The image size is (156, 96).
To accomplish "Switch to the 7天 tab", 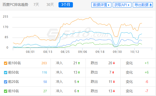I will tap(36, 5).
